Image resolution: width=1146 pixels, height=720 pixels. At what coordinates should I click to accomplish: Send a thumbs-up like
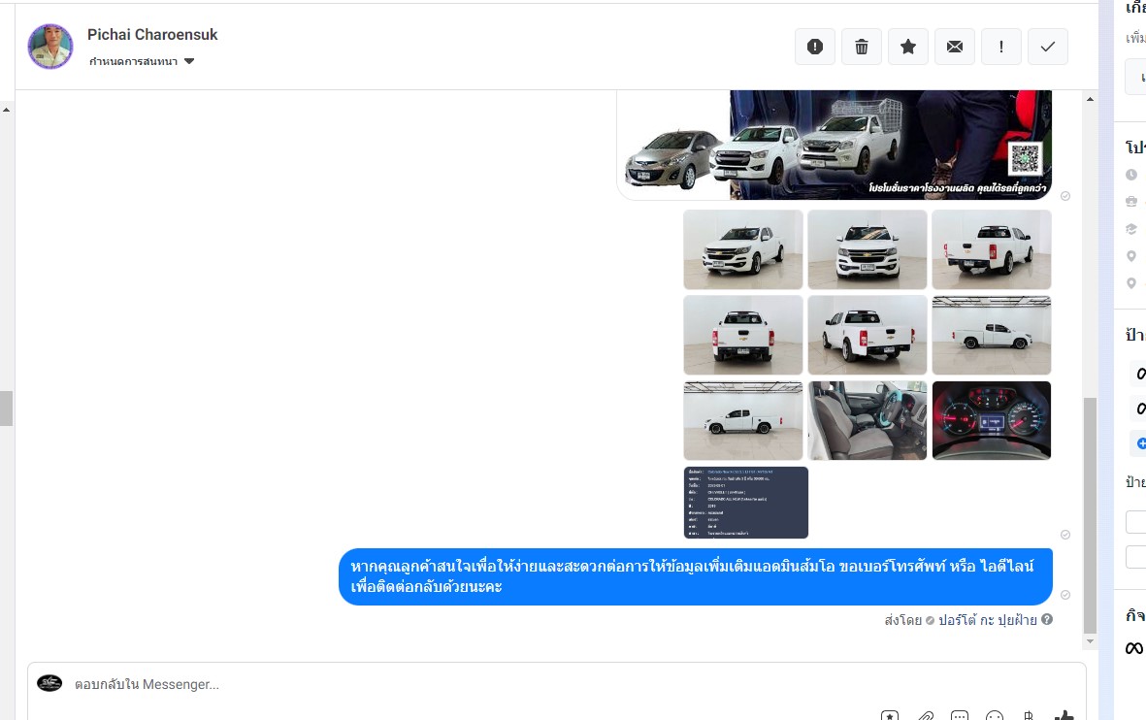click(x=1064, y=715)
